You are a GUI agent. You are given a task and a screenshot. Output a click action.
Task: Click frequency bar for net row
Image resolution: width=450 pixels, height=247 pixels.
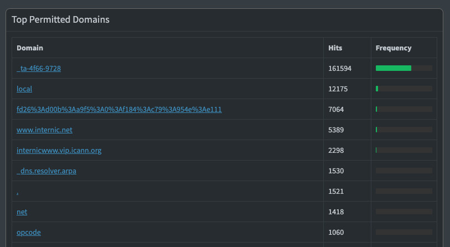tap(404, 212)
